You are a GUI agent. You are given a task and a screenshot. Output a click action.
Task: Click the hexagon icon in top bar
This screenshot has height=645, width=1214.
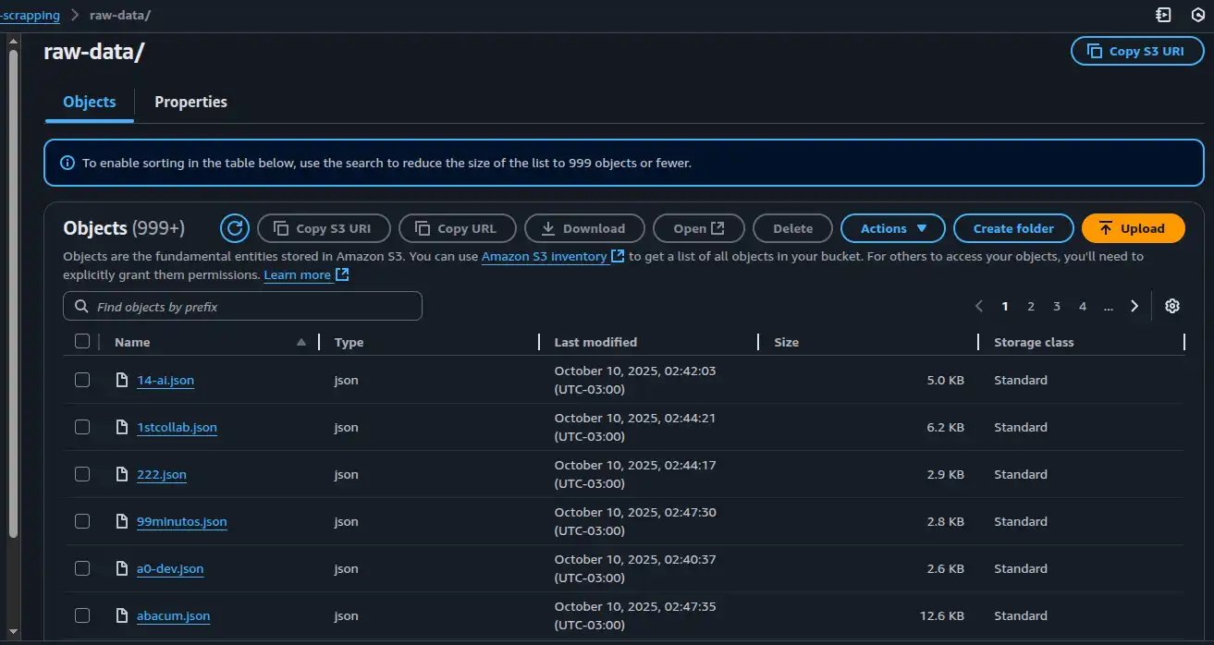[x=1198, y=15]
